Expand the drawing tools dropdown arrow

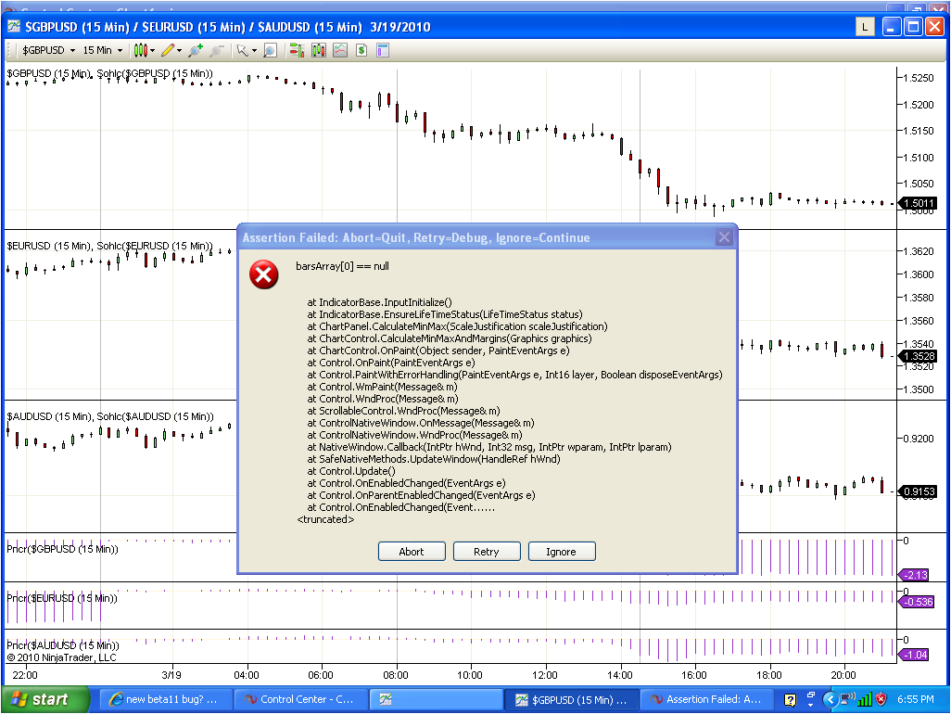[x=179, y=51]
